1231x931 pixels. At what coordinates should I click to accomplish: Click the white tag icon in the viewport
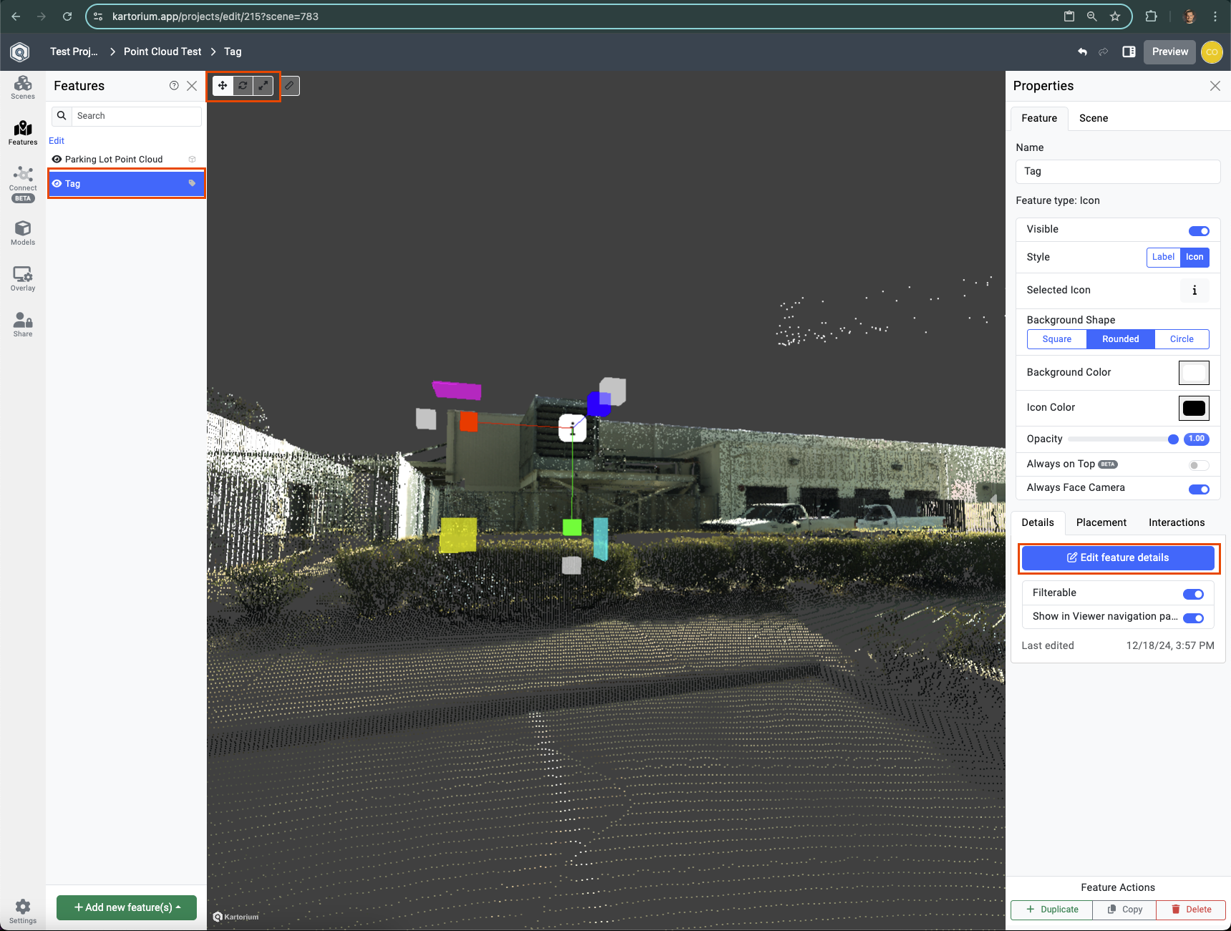tap(573, 429)
